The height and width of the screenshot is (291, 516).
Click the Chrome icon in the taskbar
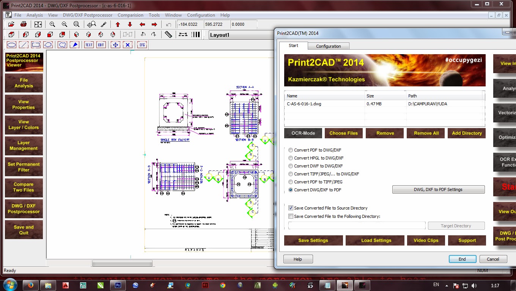(222, 285)
